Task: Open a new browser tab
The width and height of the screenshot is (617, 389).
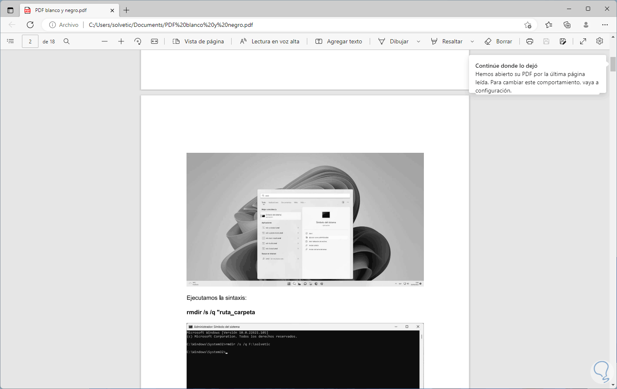Action: pyautogui.click(x=127, y=10)
